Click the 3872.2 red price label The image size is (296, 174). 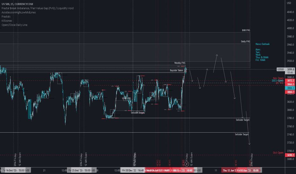click(x=291, y=80)
